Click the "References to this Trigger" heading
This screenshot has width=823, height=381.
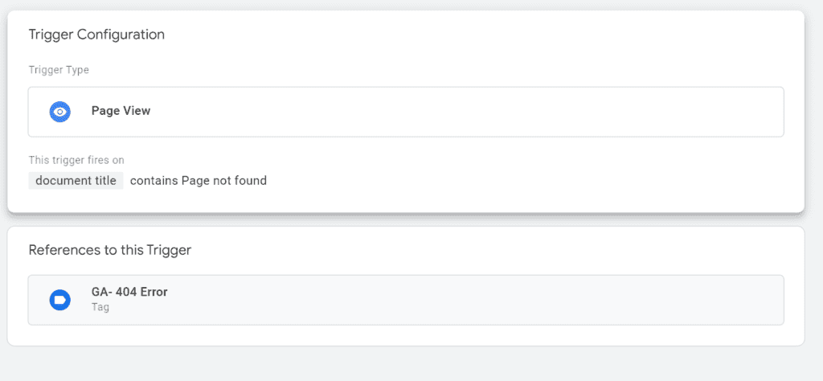pyautogui.click(x=109, y=250)
